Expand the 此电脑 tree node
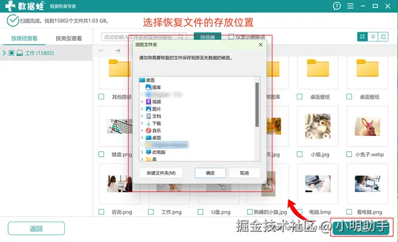Screen dimensions: 398x242 point(142,152)
